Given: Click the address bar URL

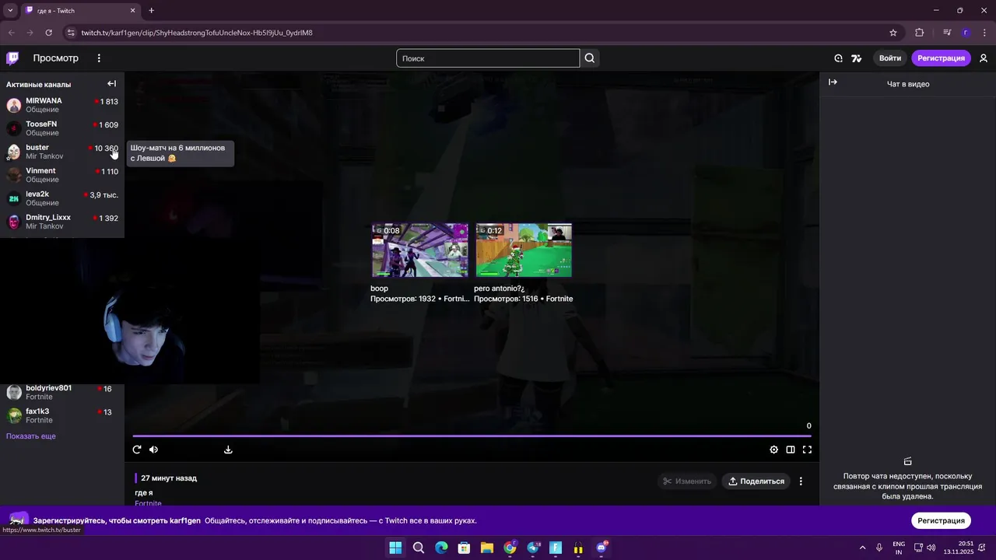Looking at the screenshot, I should [x=197, y=33].
